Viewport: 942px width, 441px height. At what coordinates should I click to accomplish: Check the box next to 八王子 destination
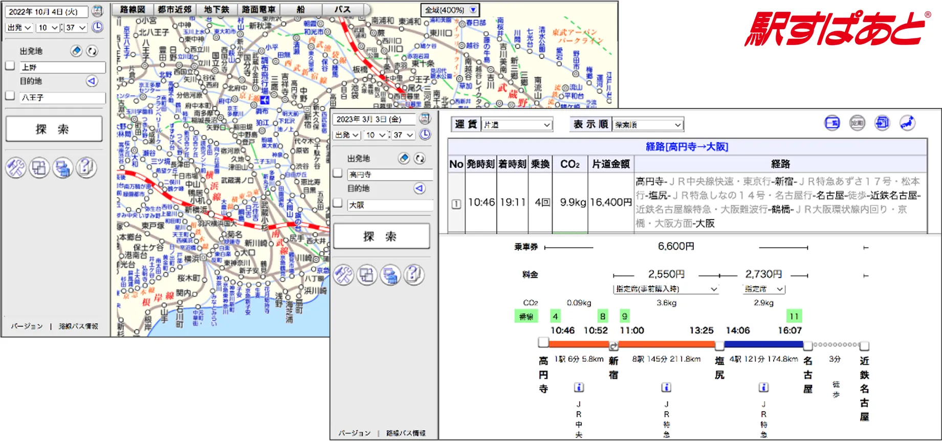click(10, 96)
